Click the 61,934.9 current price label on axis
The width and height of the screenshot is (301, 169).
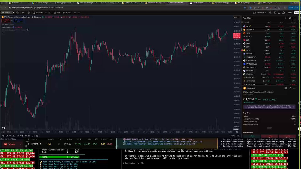[x=237, y=34]
